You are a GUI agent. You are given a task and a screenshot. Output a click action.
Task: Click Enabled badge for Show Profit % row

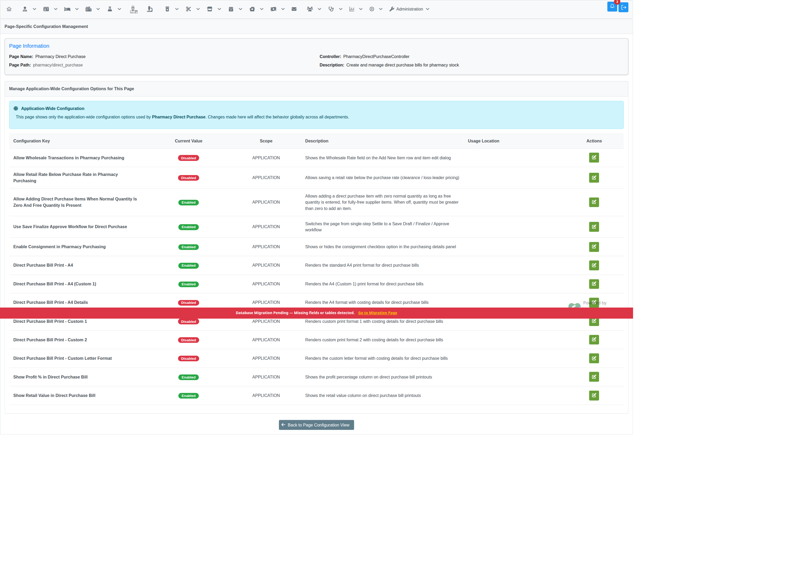189,377
